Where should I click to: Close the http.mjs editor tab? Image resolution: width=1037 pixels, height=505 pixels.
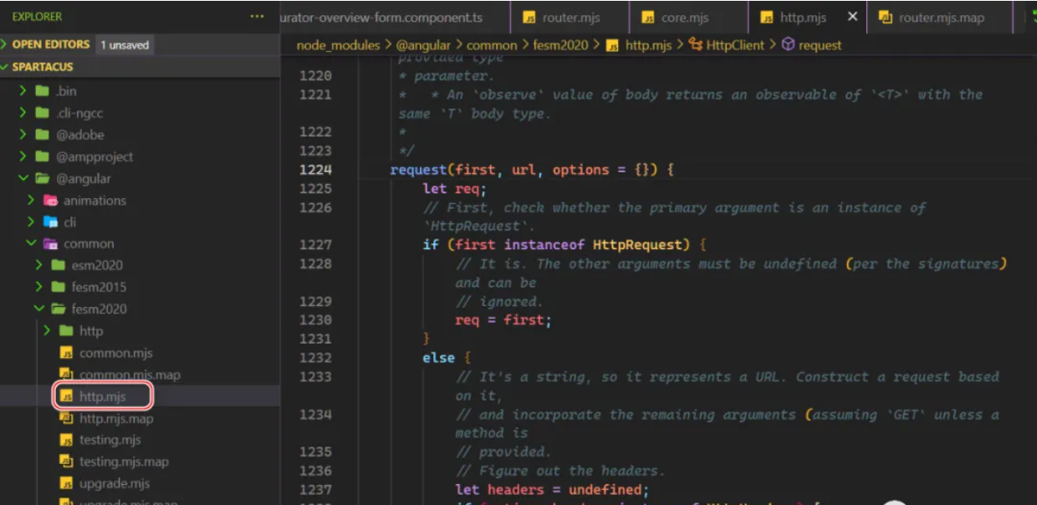pyautogui.click(x=852, y=17)
